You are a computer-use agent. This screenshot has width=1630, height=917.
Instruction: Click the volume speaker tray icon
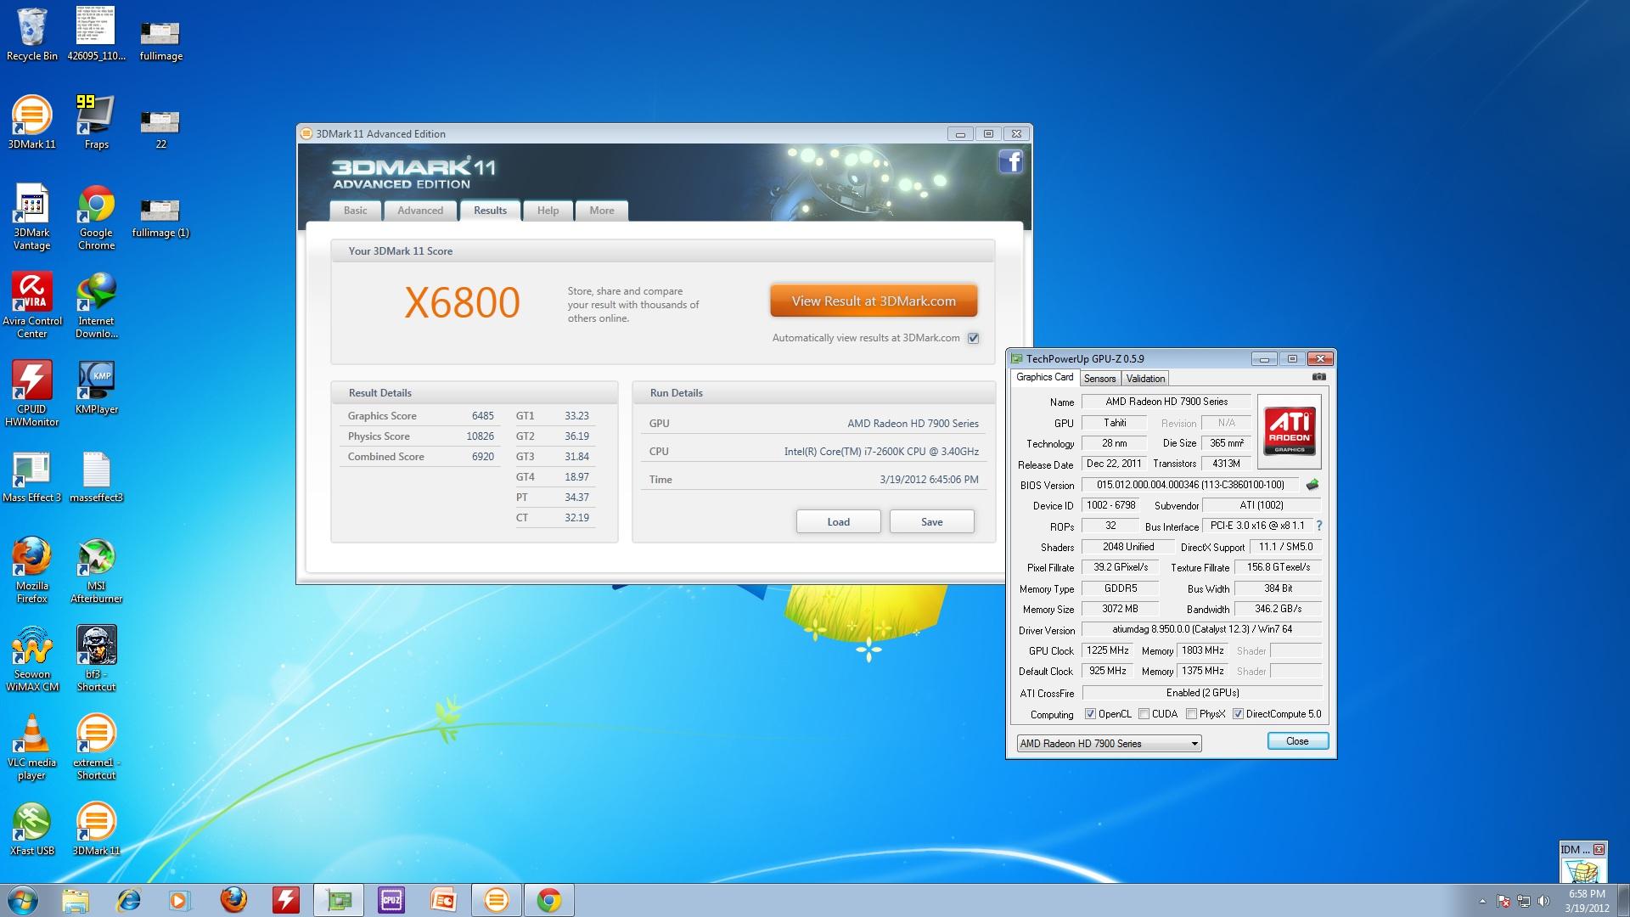click(1543, 901)
